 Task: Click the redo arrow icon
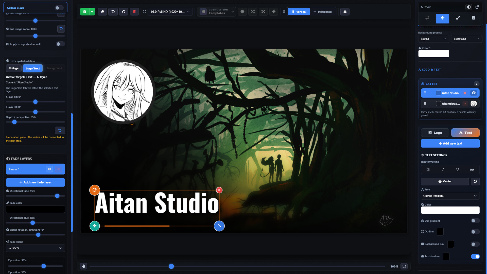coord(124,12)
